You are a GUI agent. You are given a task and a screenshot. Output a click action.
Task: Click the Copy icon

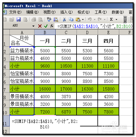tap(71, 19)
